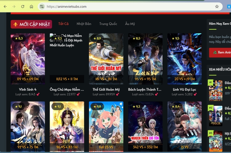Open the Spy x Family poster labeled Full 25 VS

click(106, 127)
